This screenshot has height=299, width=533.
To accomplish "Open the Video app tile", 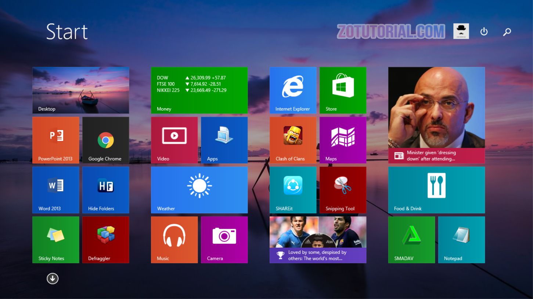I will 174,140.
